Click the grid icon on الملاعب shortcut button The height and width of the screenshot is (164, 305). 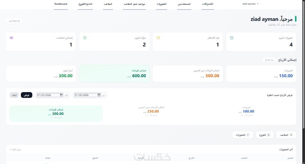point(291,135)
